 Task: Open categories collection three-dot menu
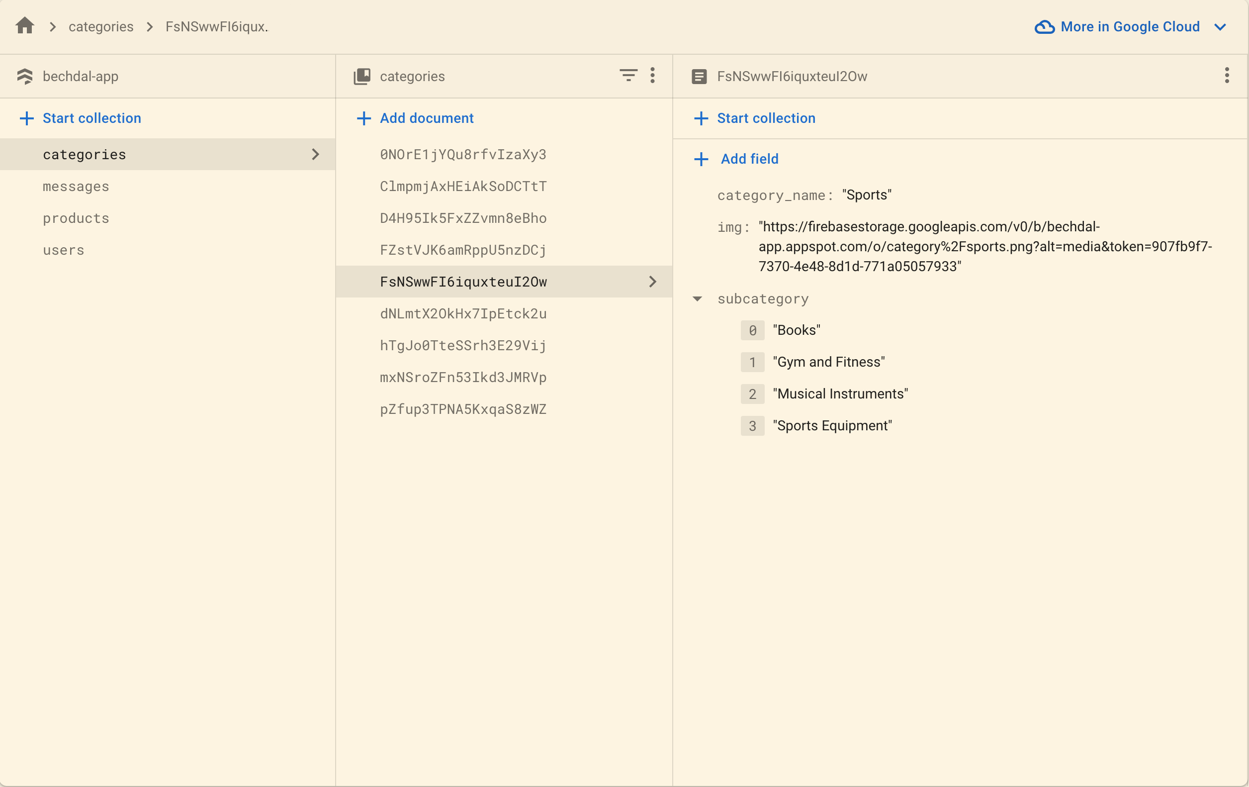tap(652, 76)
